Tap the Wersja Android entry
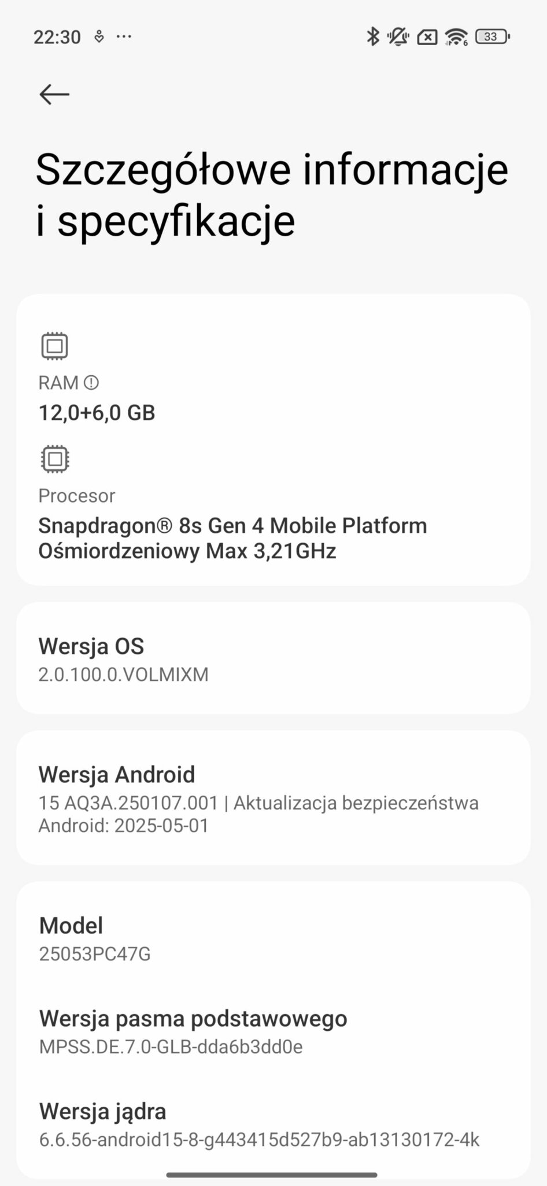547x1186 pixels. coord(273,798)
